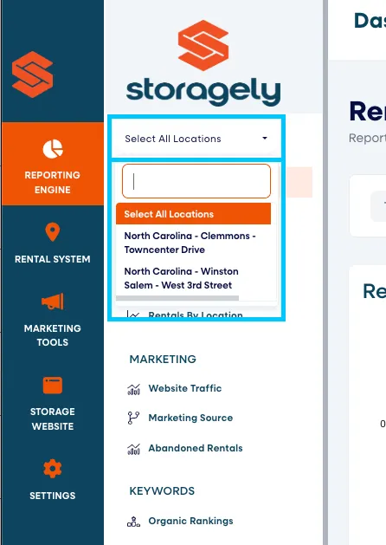Click the Website Traffic chart icon
This screenshot has height=545, width=386.
click(x=133, y=389)
